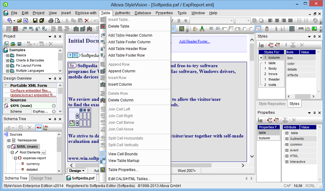This screenshot has height=191, width=325.
Task: Collapse the $XML (main) node in Schema Tree
Action: 9,147
